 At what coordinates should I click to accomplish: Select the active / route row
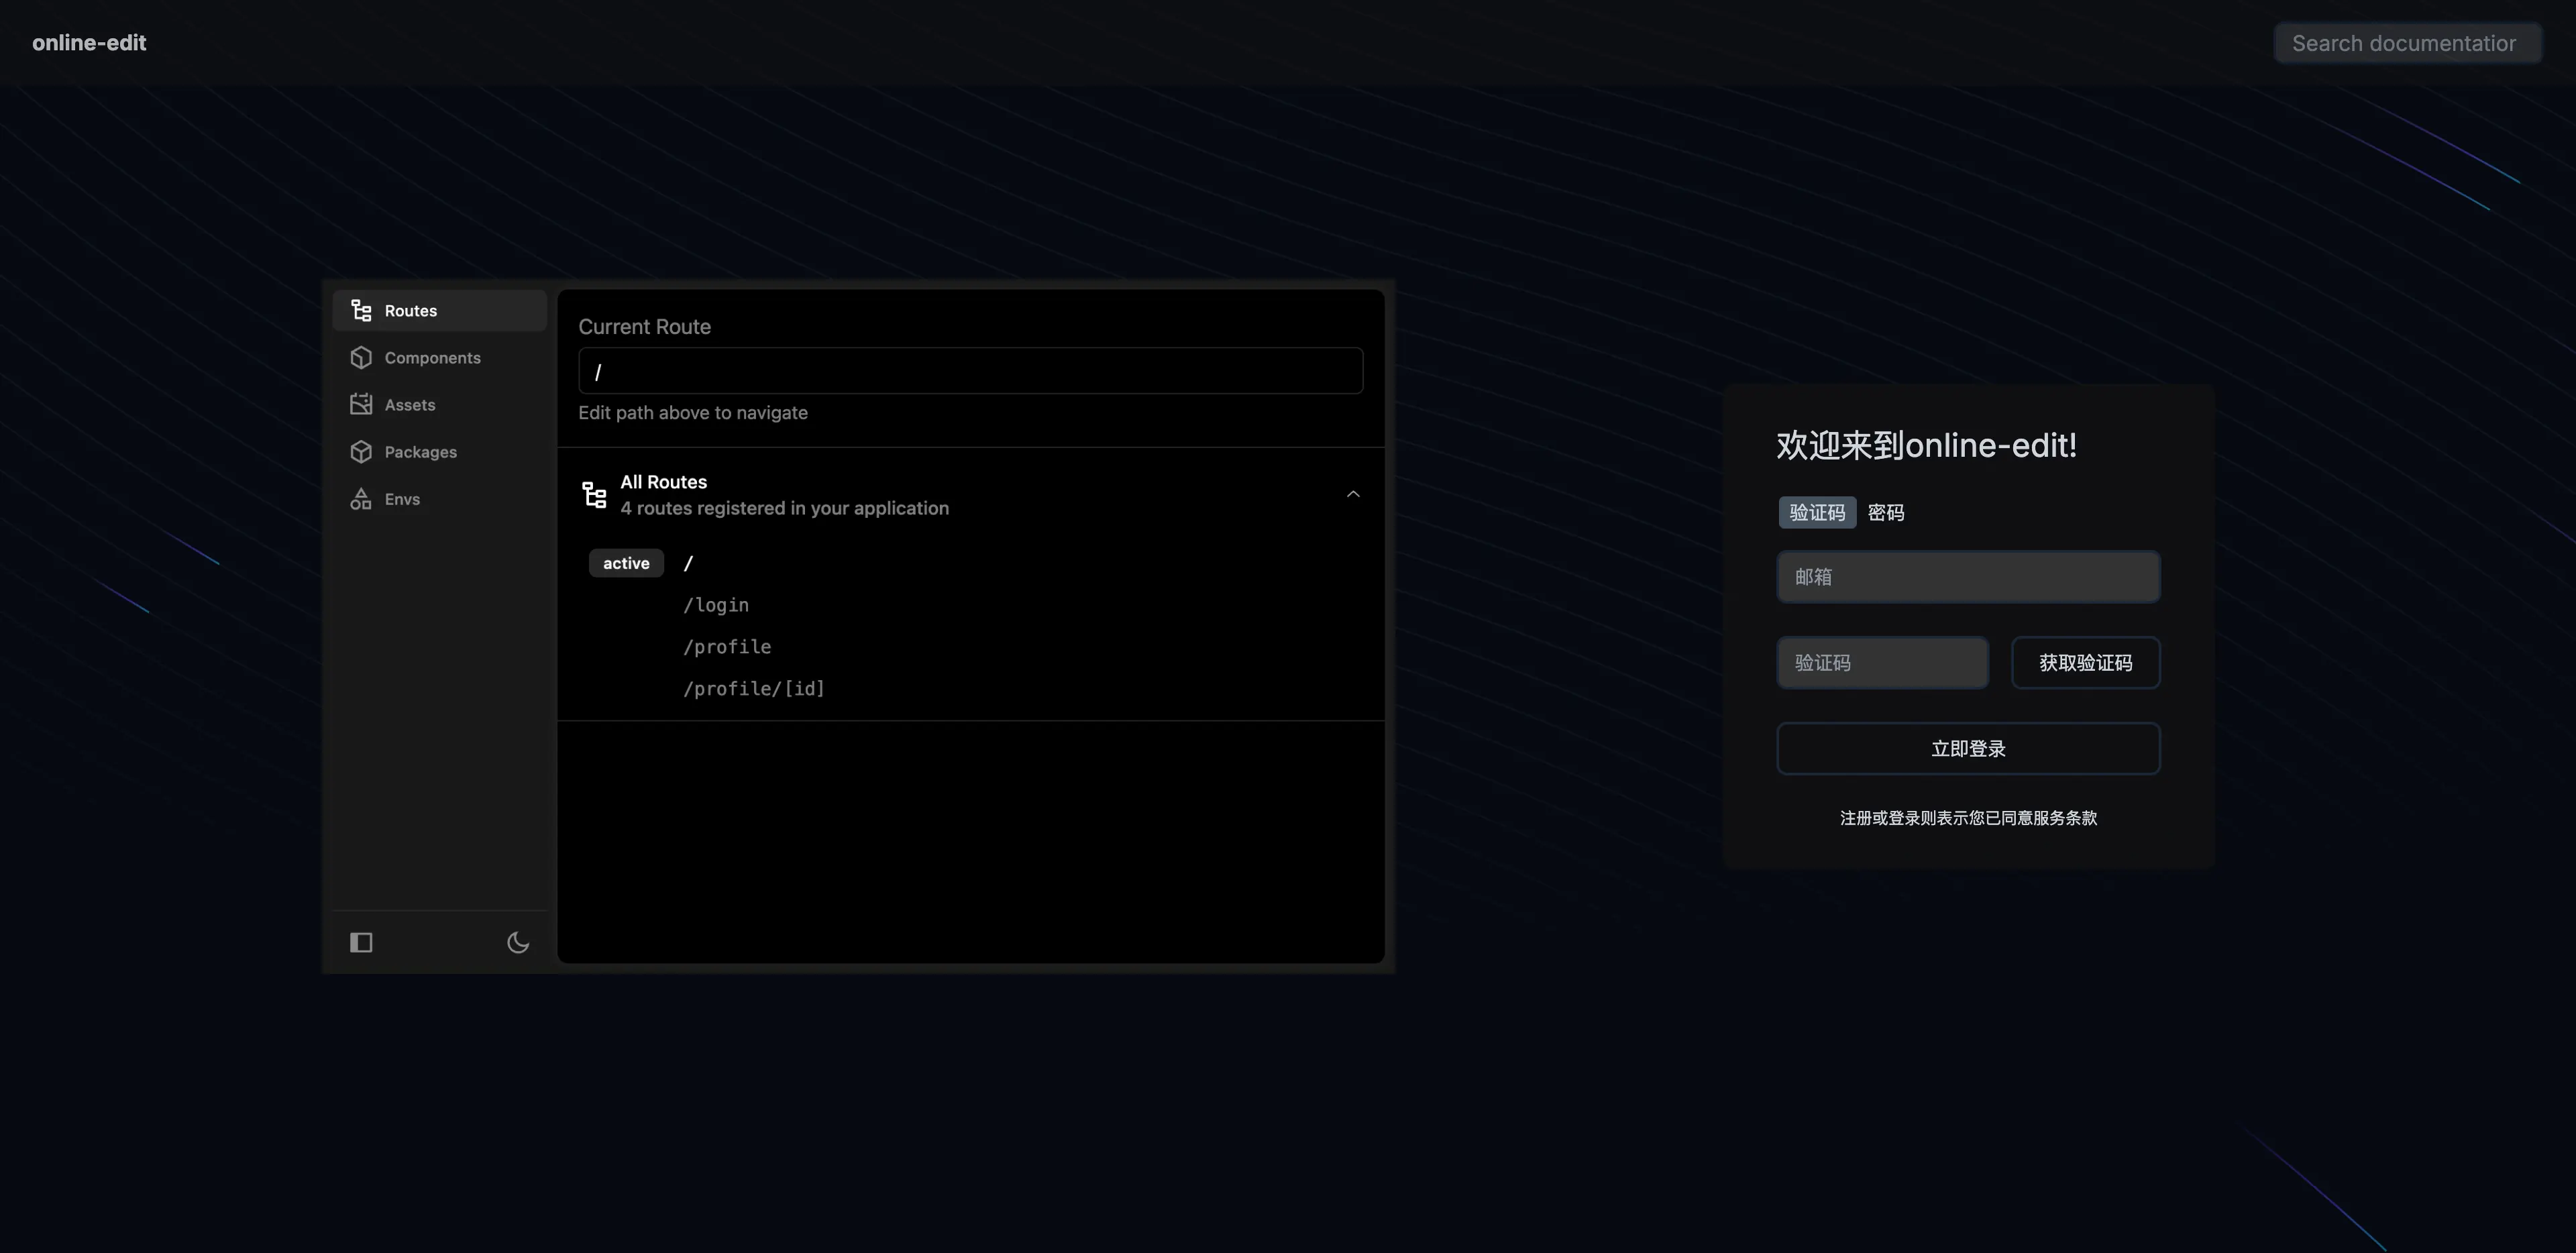pos(970,563)
